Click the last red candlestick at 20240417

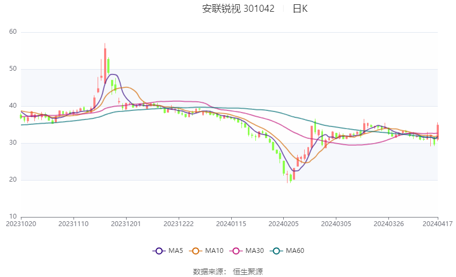(438, 131)
